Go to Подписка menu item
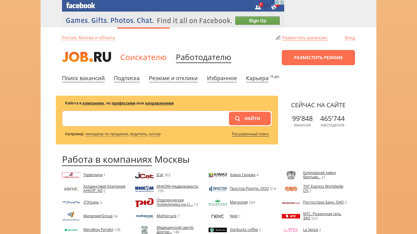The image size is (417, 234). pyautogui.click(x=127, y=78)
